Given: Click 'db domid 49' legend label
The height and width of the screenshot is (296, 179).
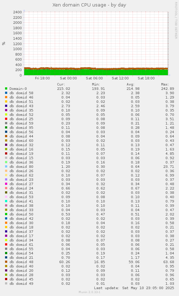Looking at the screenshot, I should point(21,283).
